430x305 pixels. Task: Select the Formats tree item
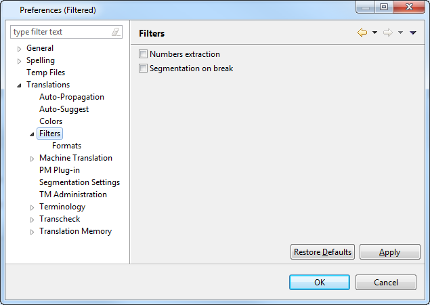click(66, 146)
